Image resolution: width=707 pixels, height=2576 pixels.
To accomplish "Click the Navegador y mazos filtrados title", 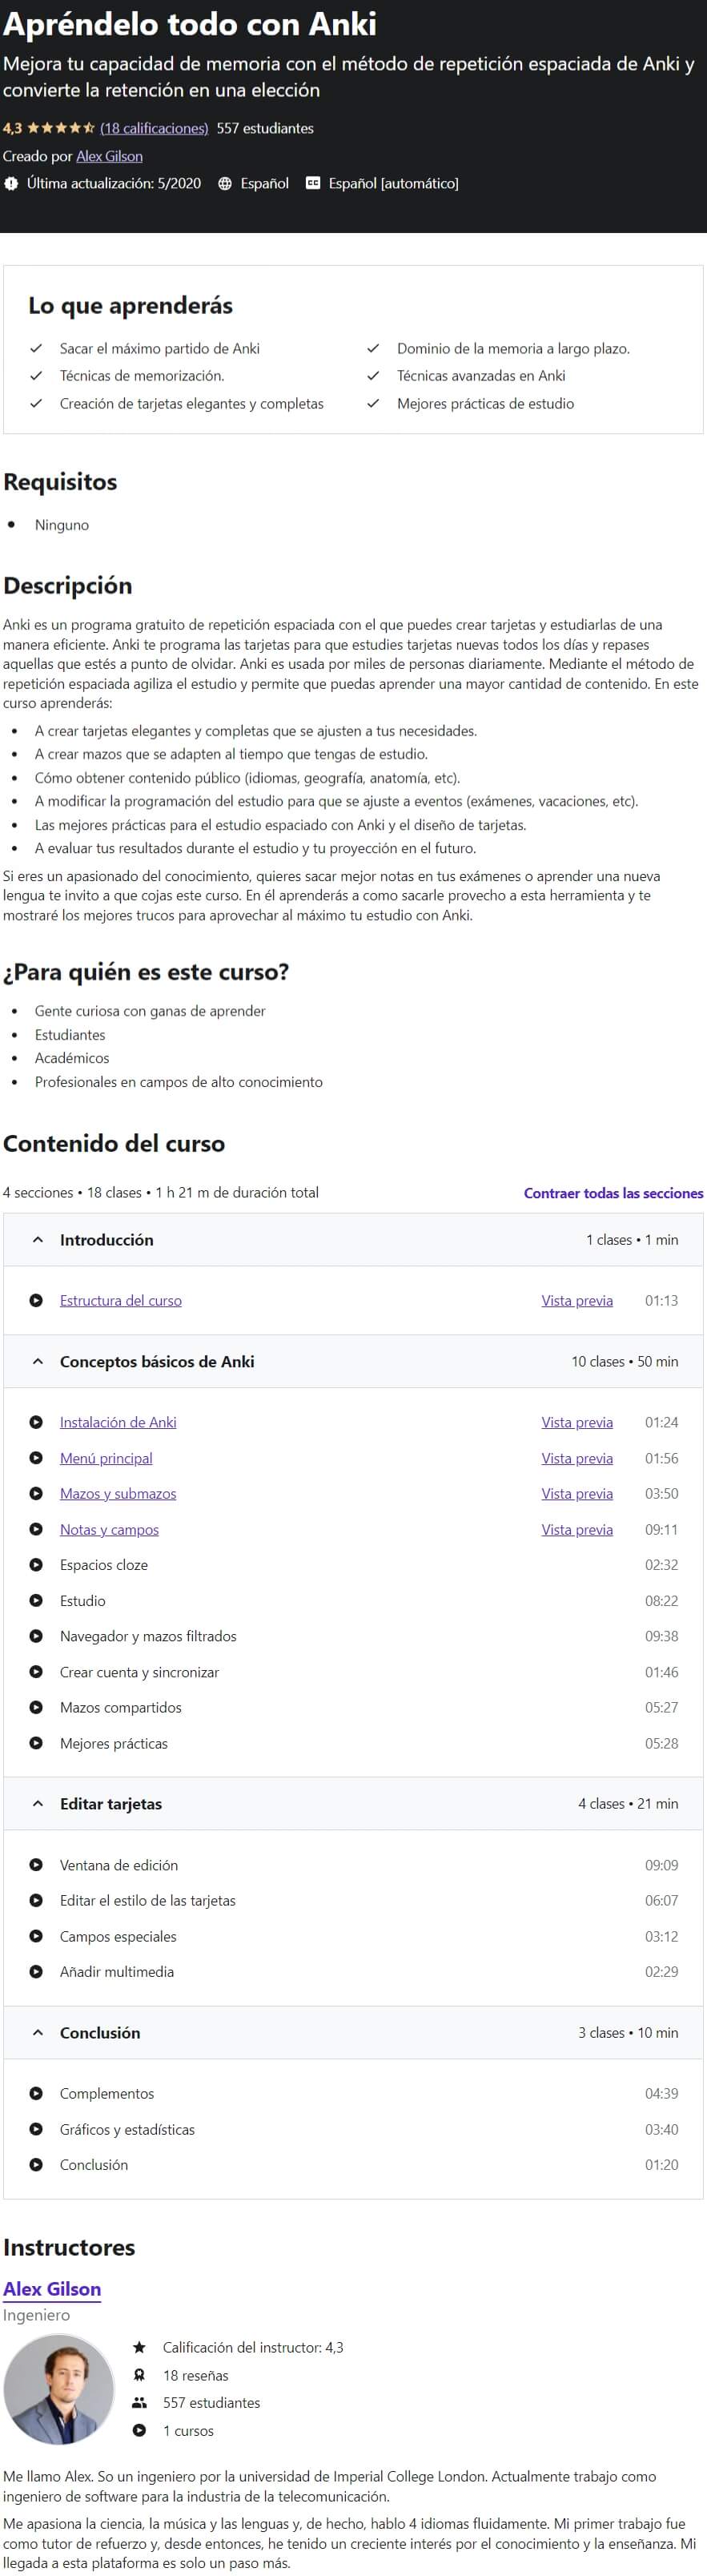I will [148, 1636].
